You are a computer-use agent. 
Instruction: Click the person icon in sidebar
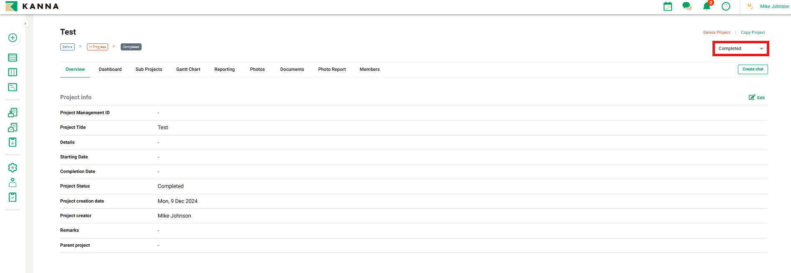click(13, 183)
